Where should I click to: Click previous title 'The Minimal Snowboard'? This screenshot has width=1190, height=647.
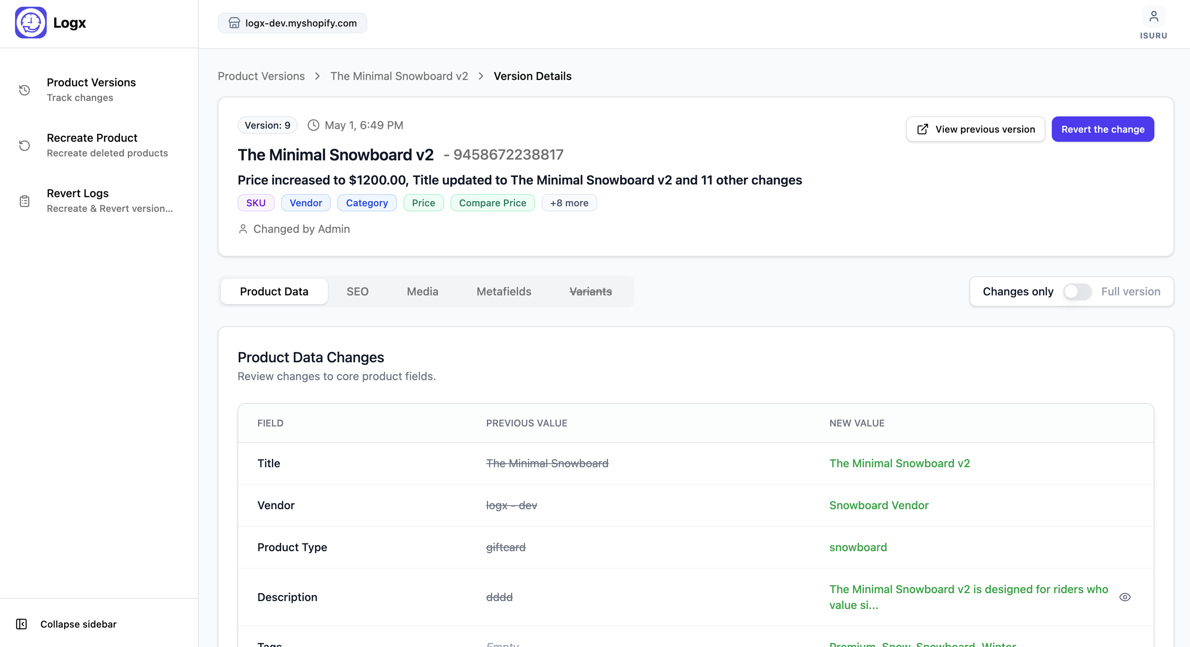tap(547, 463)
